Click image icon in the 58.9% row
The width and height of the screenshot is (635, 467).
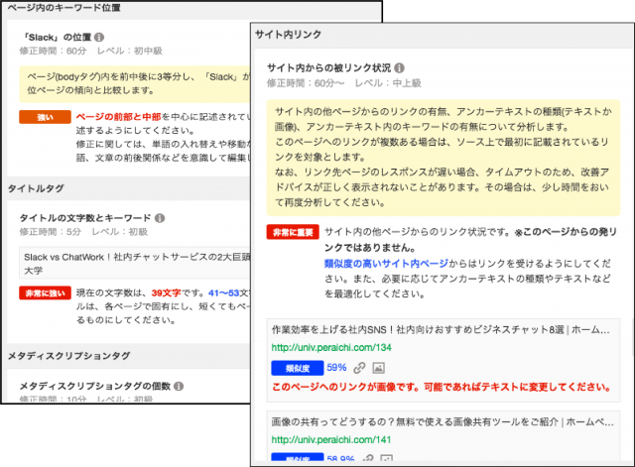(x=384, y=461)
